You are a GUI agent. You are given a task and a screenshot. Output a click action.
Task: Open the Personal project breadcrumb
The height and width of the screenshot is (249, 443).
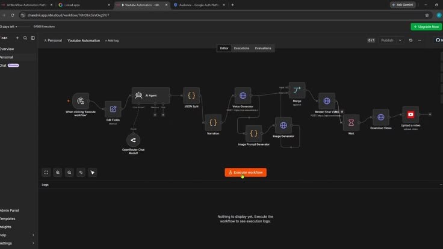(53, 41)
